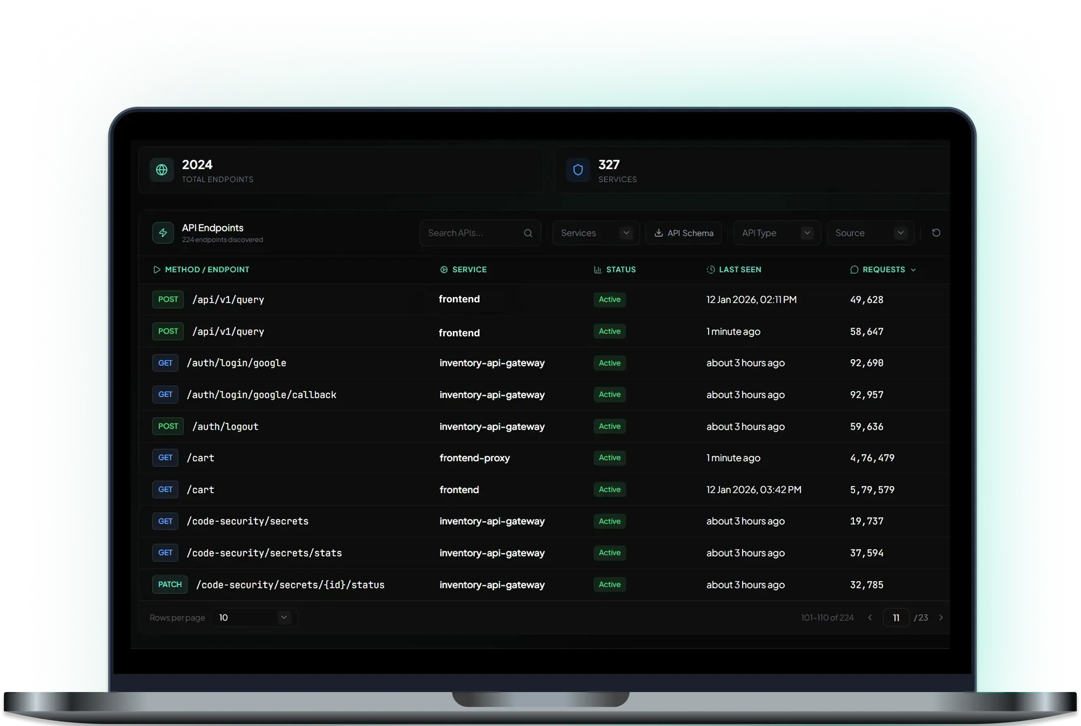Viewport: 1081px width, 726px height.
Task: Click the download icon inside the API Schema button
Action: 659,233
